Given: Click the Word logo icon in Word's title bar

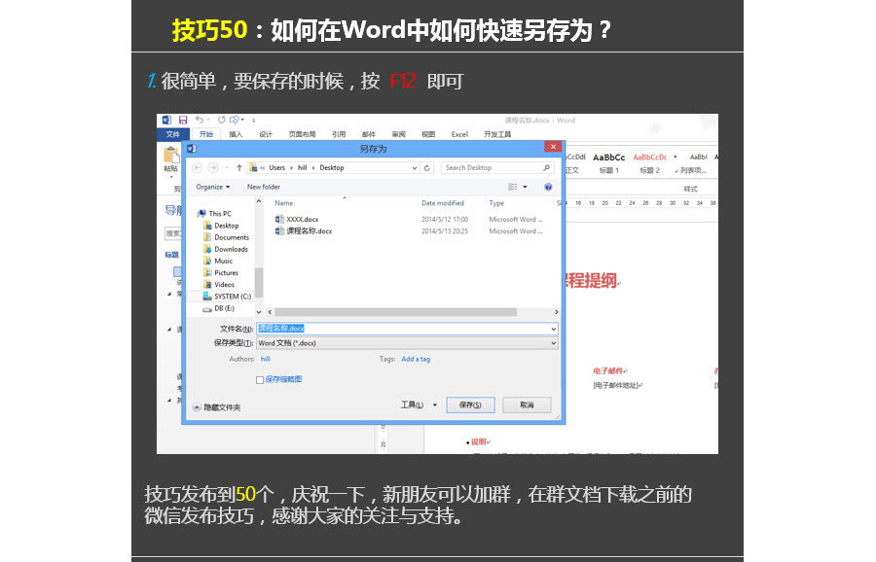Looking at the screenshot, I should (x=166, y=120).
